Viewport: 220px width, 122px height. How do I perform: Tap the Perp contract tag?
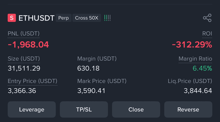click(64, 18)
